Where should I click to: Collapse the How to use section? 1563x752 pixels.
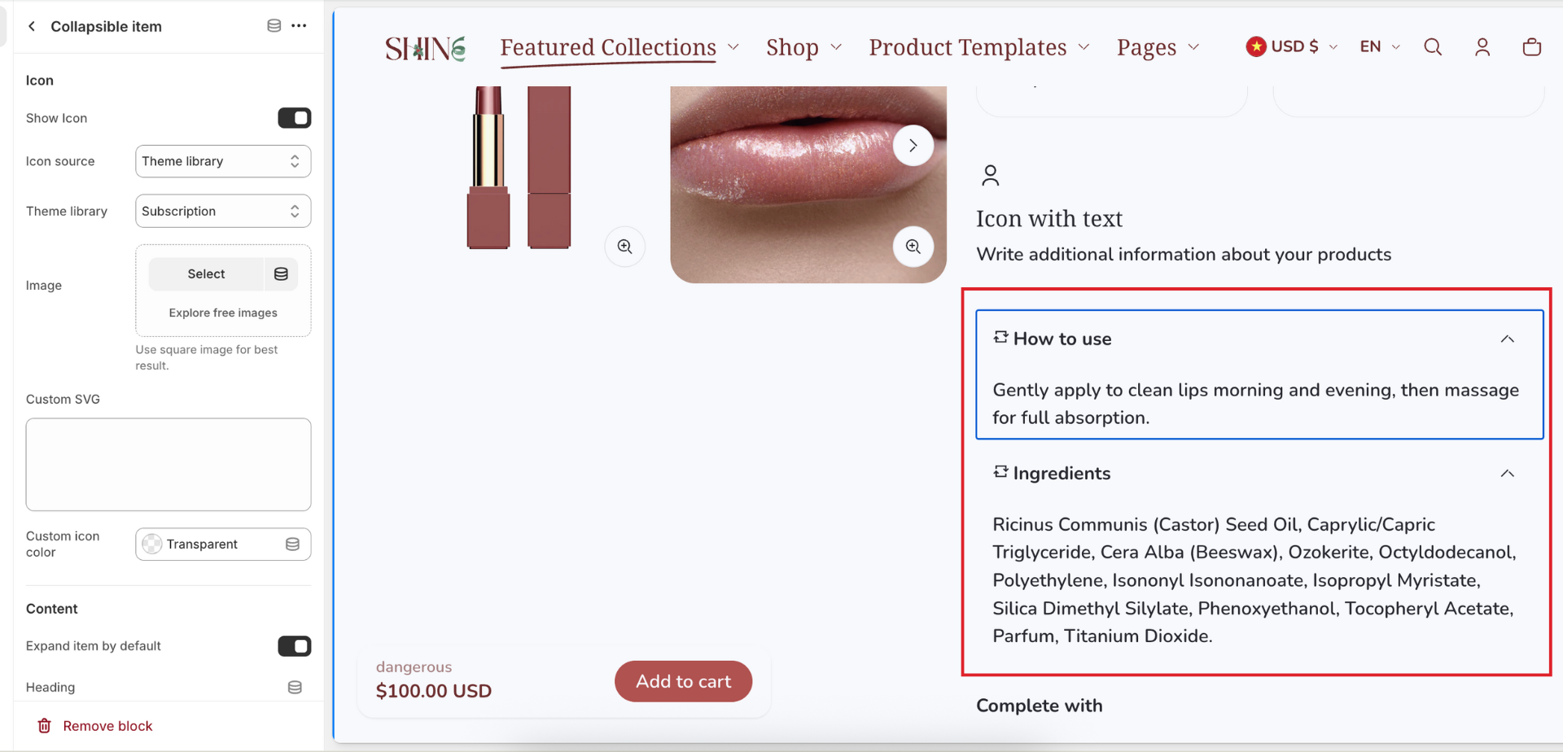tap(1507, 339)
